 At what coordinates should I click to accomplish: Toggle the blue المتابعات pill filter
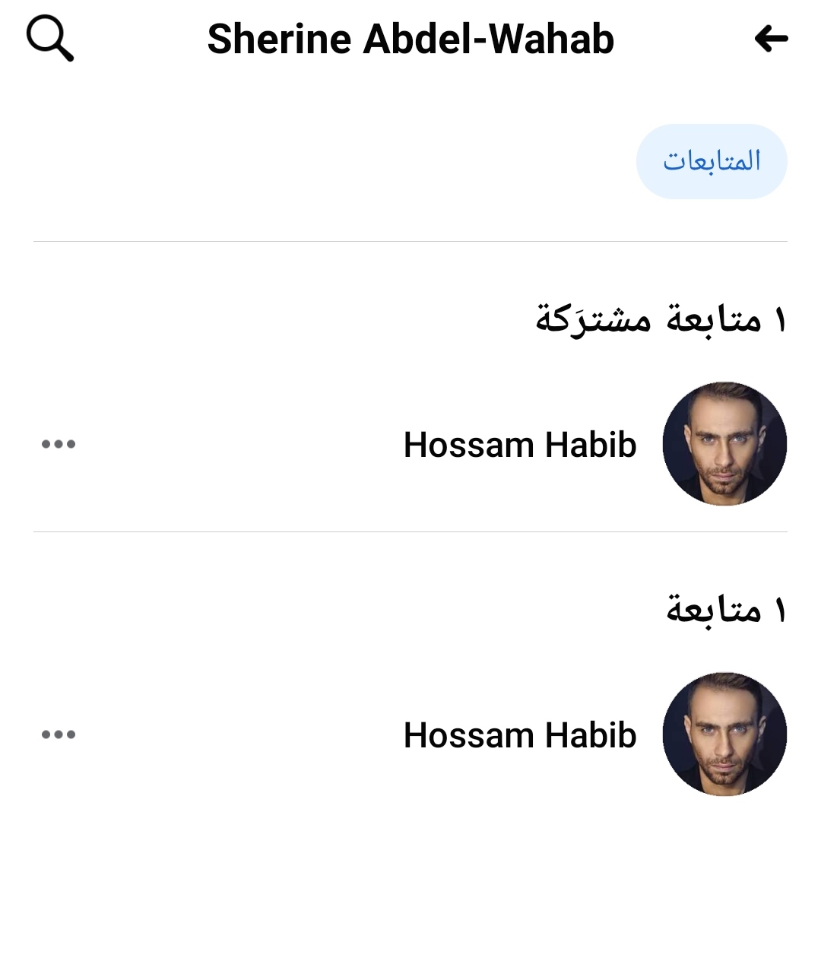coord(712,160)
